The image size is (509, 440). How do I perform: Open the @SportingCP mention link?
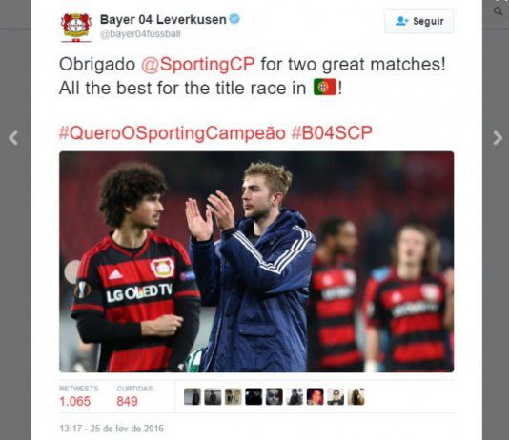pos(198,64)
